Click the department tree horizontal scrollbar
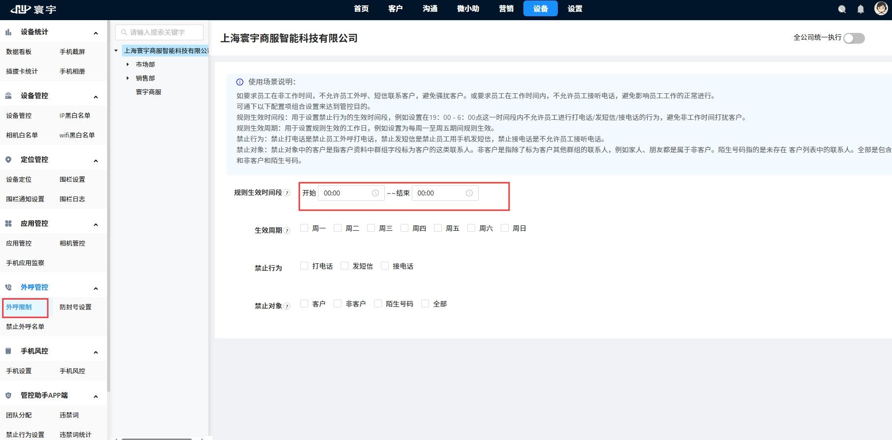This screenshot has width=892, height=440. coord(156,439)
